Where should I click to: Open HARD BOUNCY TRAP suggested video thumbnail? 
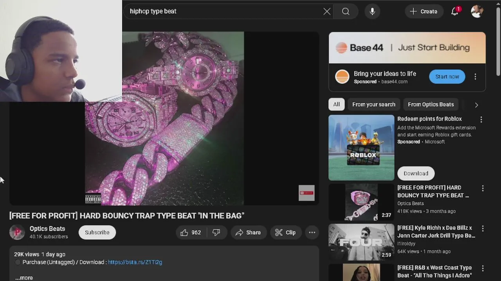click(361, 202)
